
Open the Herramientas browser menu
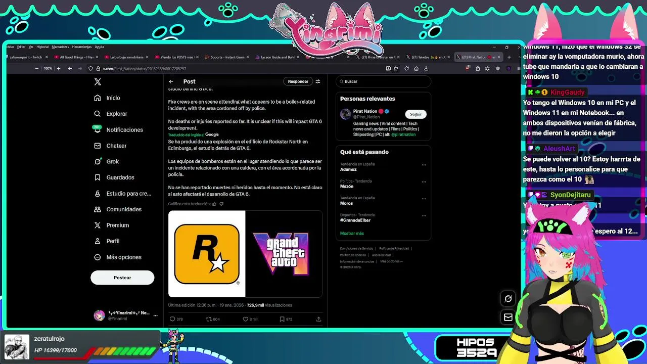click(82, 47)
